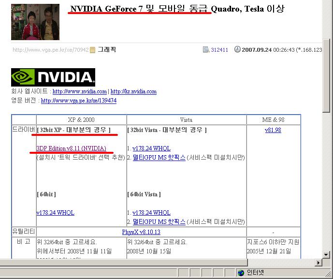Viewport: 333px width, 279px height.
Task: Click the 그래픽 category label
Action: [107, 50]
